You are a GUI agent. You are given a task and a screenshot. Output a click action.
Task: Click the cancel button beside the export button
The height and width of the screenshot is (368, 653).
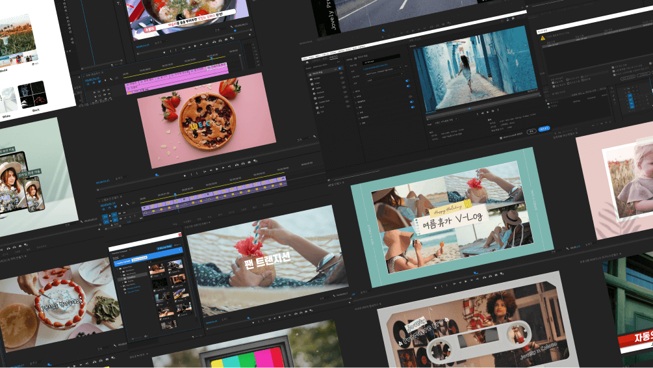[531, 131]
